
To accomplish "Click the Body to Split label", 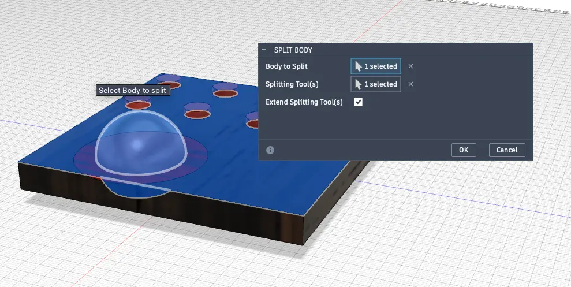I will (286, 66).
